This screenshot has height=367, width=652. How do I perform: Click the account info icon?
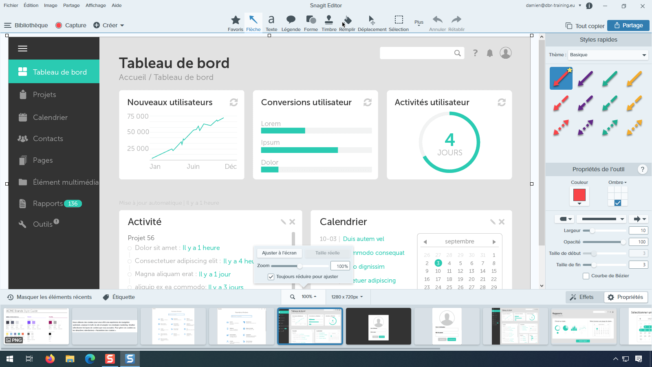(589, 6)
